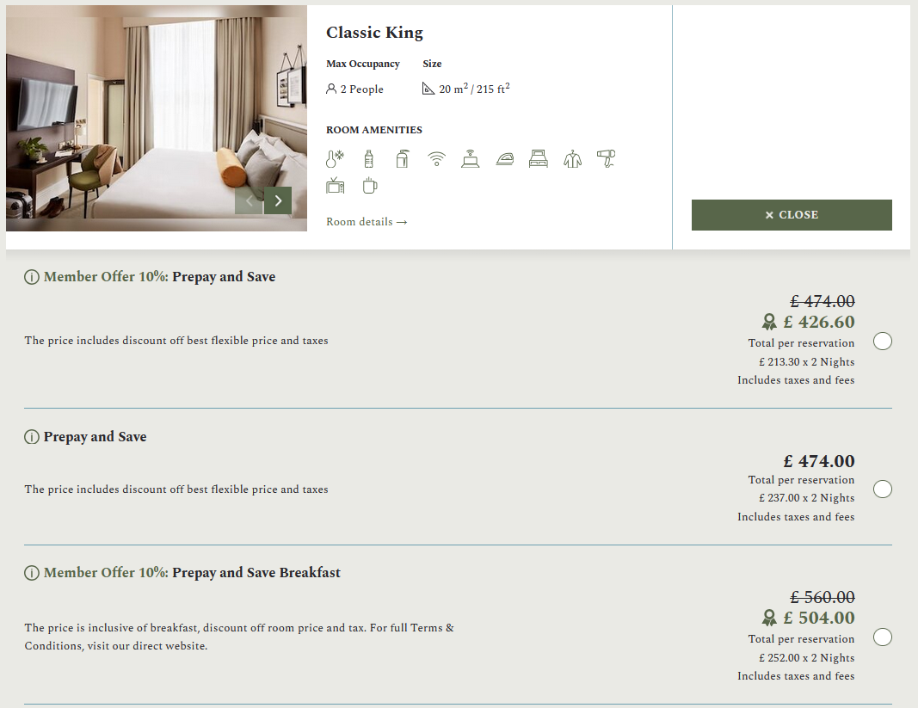The width and height of the screenshot is (918, 708).
Task: Click the iron amenity icon
Action: coord(504,158)
